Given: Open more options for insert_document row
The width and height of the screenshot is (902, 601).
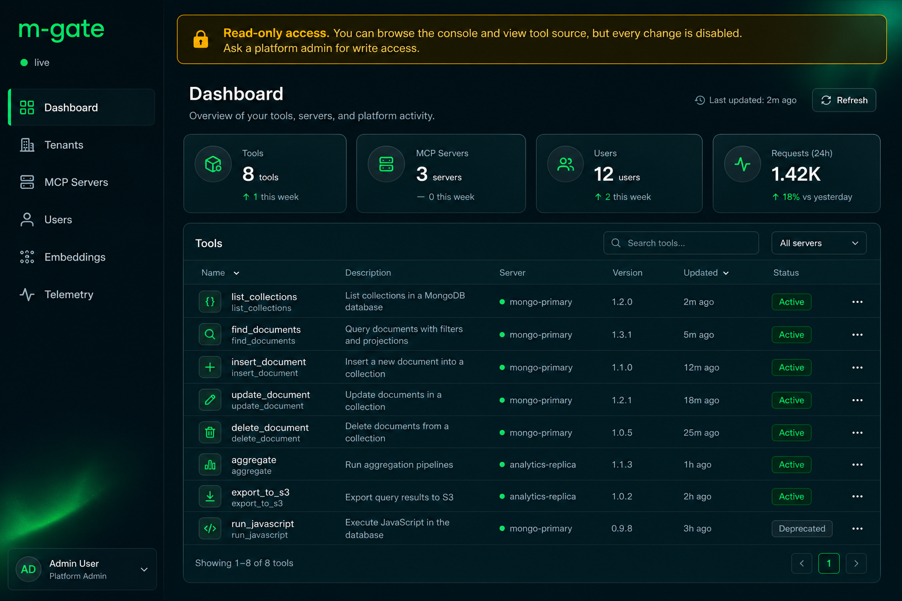Looking at the screenshot, I should click(x=857, y=367).
